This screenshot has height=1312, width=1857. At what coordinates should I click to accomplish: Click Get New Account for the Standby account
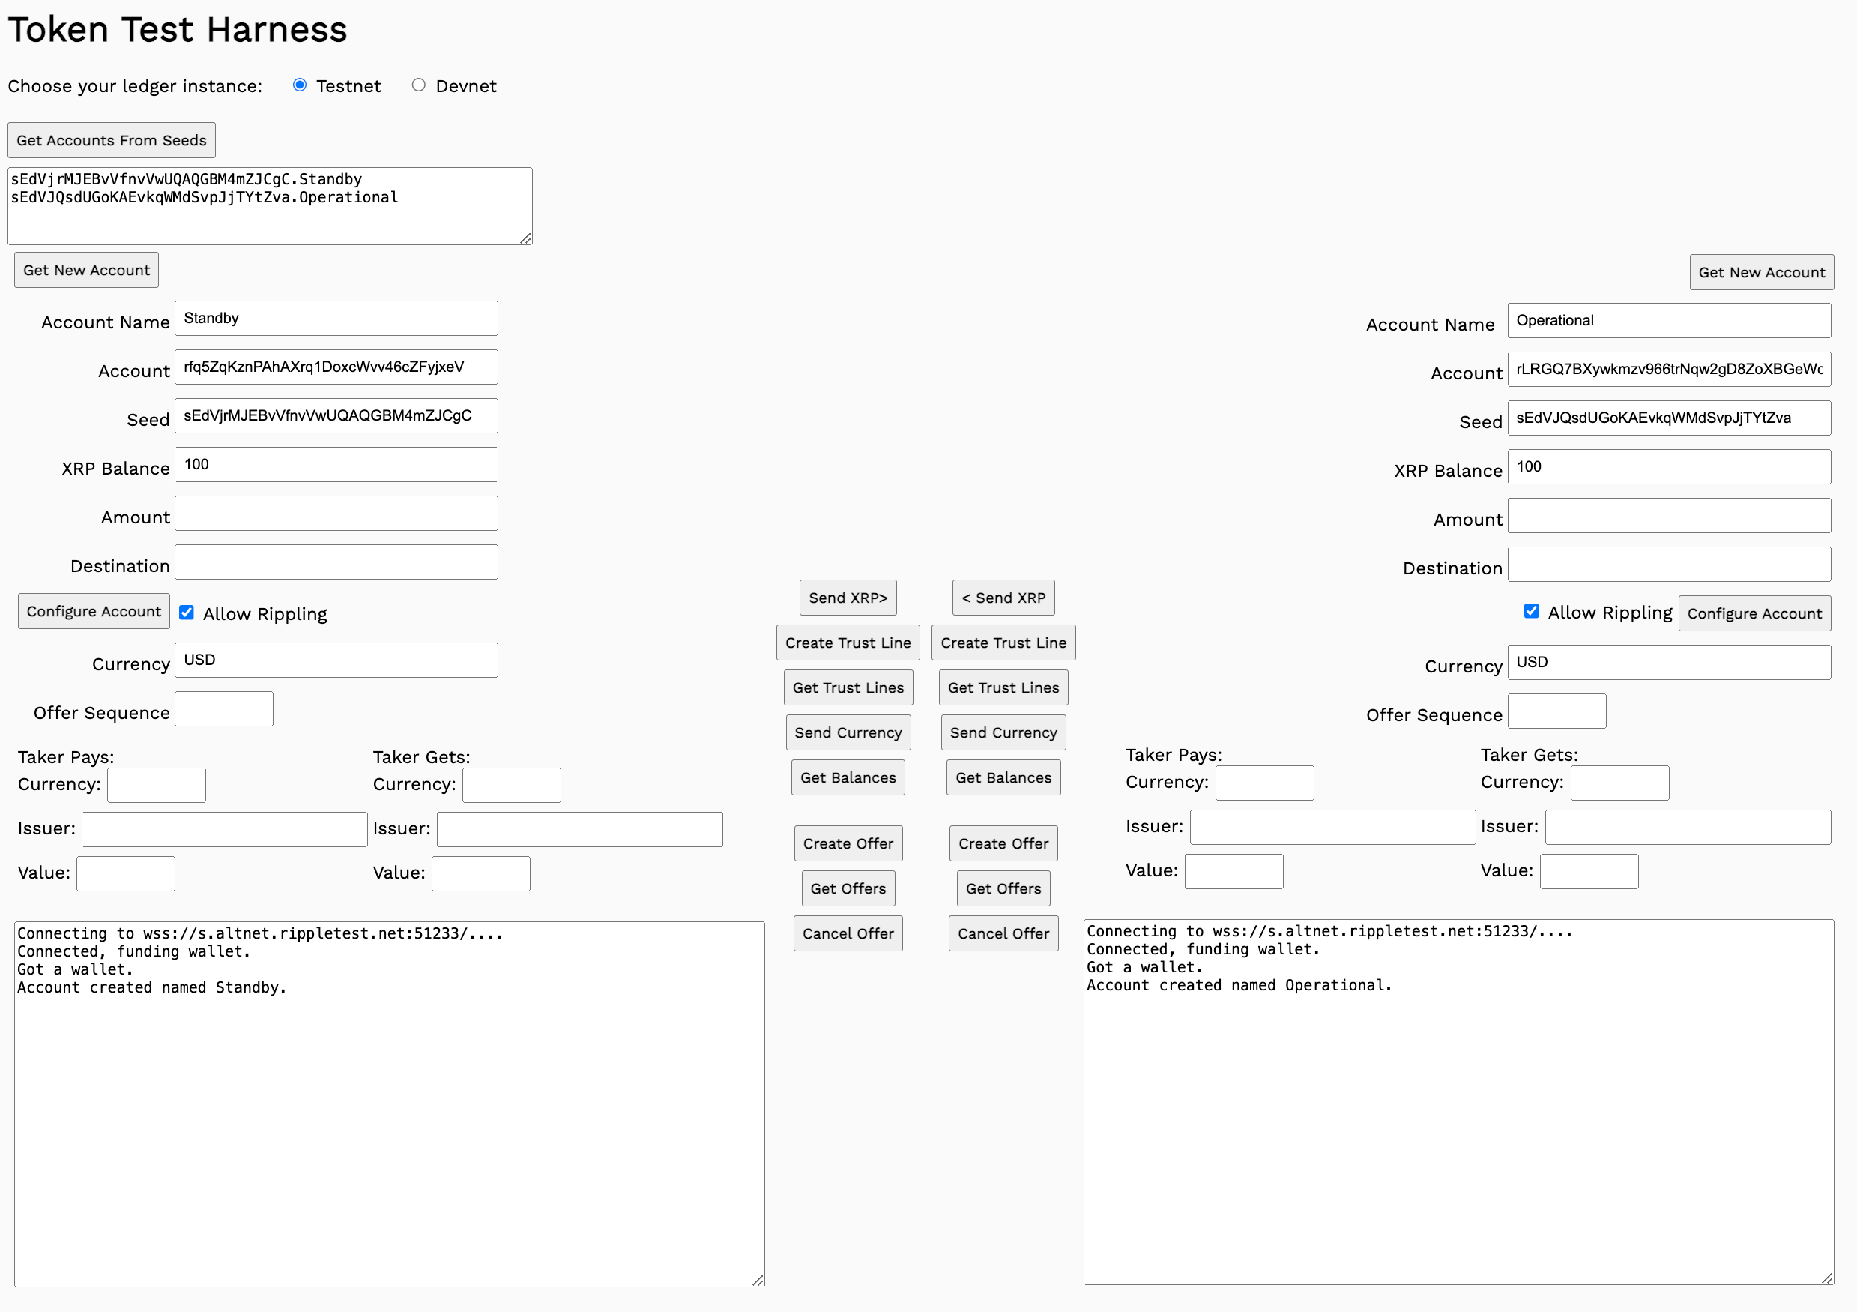pos(85,270)
